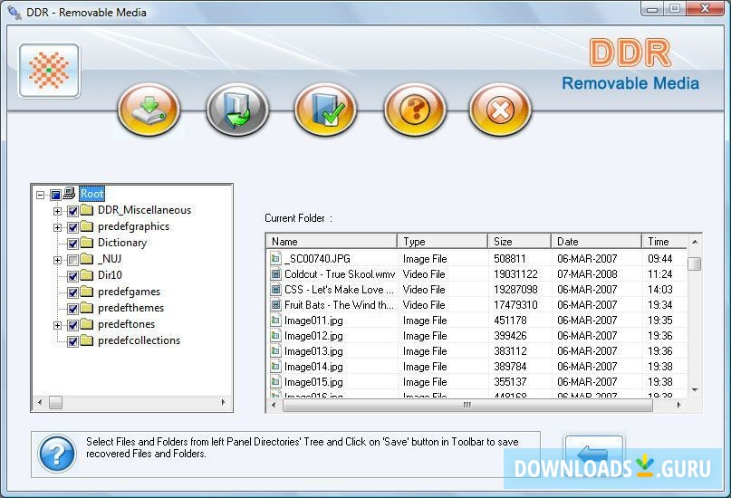Click the Save recovered files toolbar button
The width and height of the screenshot is (731, 498).
149,110
